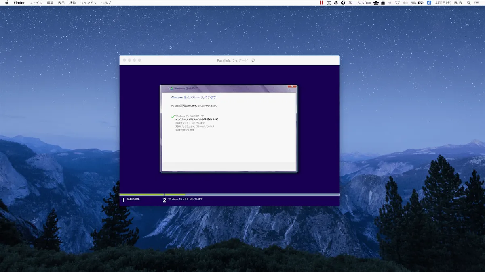Click the lightning bolt menu bar icon
The width and height of the screenshot is (485, 272).
tap(343, 3)
